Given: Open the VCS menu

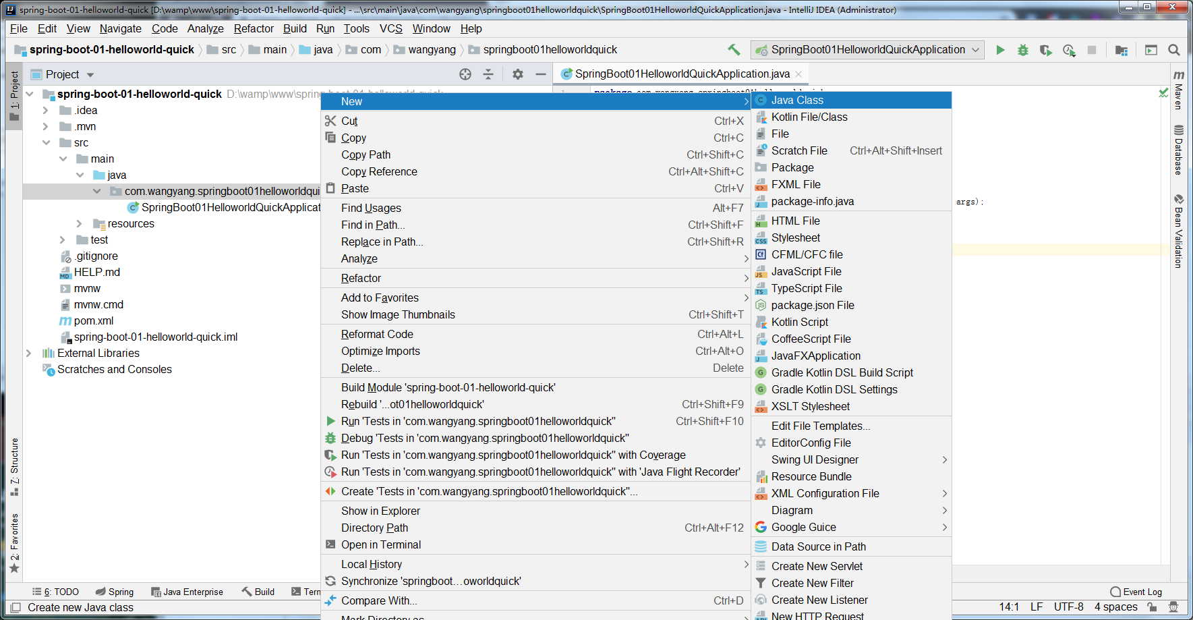Looking at the screenshot, I should point(391,28).
